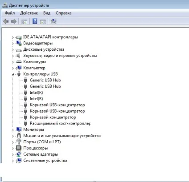Click the Back arrow toolbar icon

click(x=6, y=21)
